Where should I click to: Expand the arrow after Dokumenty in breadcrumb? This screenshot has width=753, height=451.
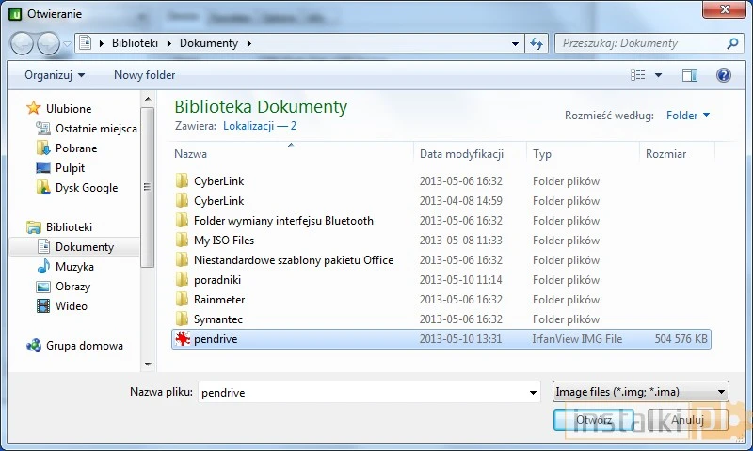248,43
